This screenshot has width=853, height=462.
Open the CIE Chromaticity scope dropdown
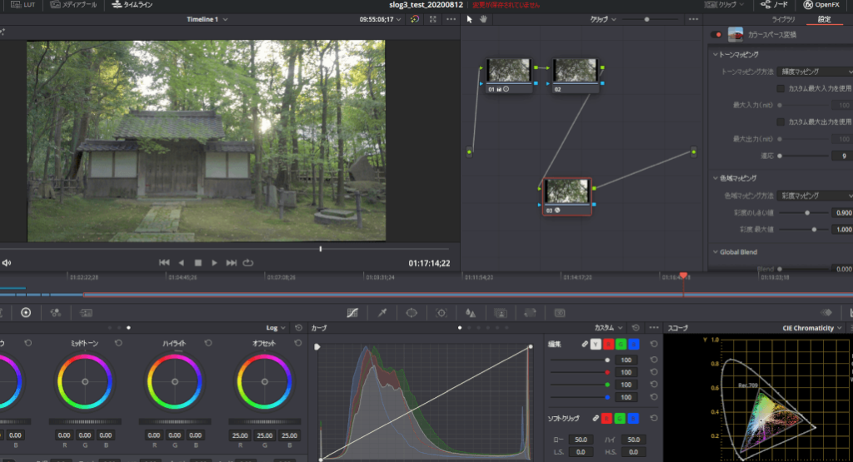[812, 328]
